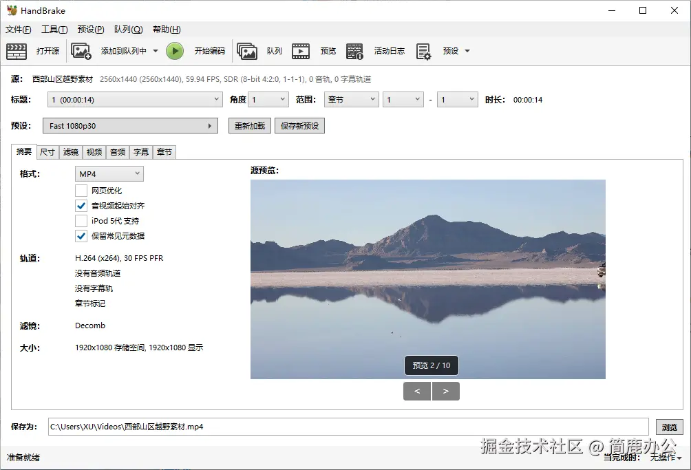Uncheck 音视频起始对齐 checkbox
The height and width of the screenshot is (470, 691).
[81, 206]
